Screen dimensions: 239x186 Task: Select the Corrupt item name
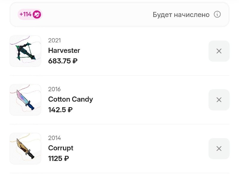61,148
